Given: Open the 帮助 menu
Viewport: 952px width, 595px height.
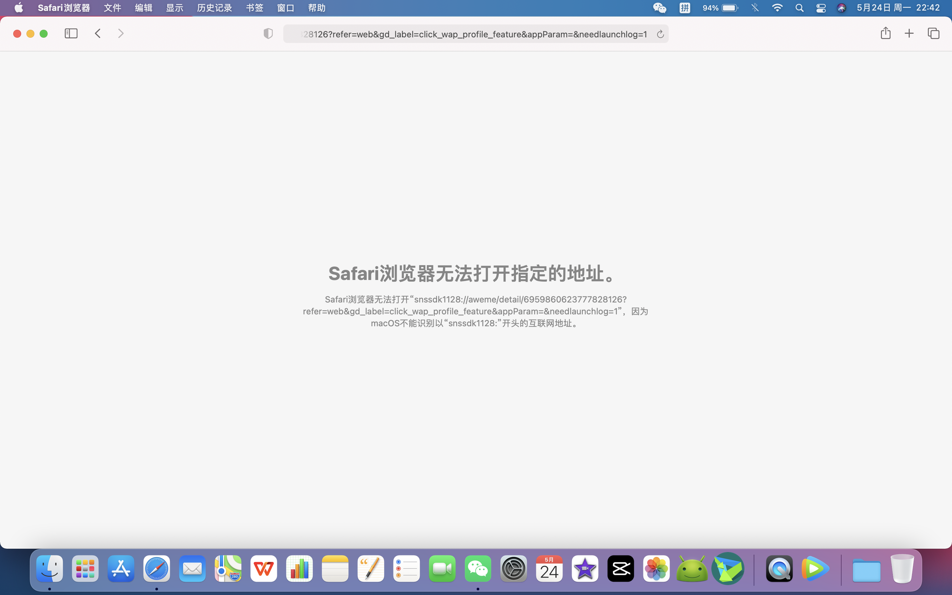Looking at the screenshot, I should tap(317, 8).
